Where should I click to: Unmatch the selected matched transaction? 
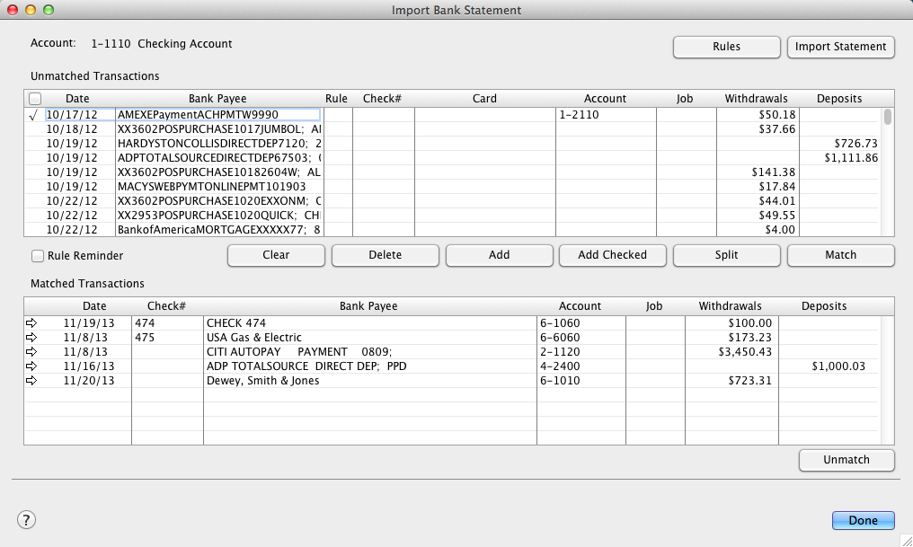(x=846, y=460)
